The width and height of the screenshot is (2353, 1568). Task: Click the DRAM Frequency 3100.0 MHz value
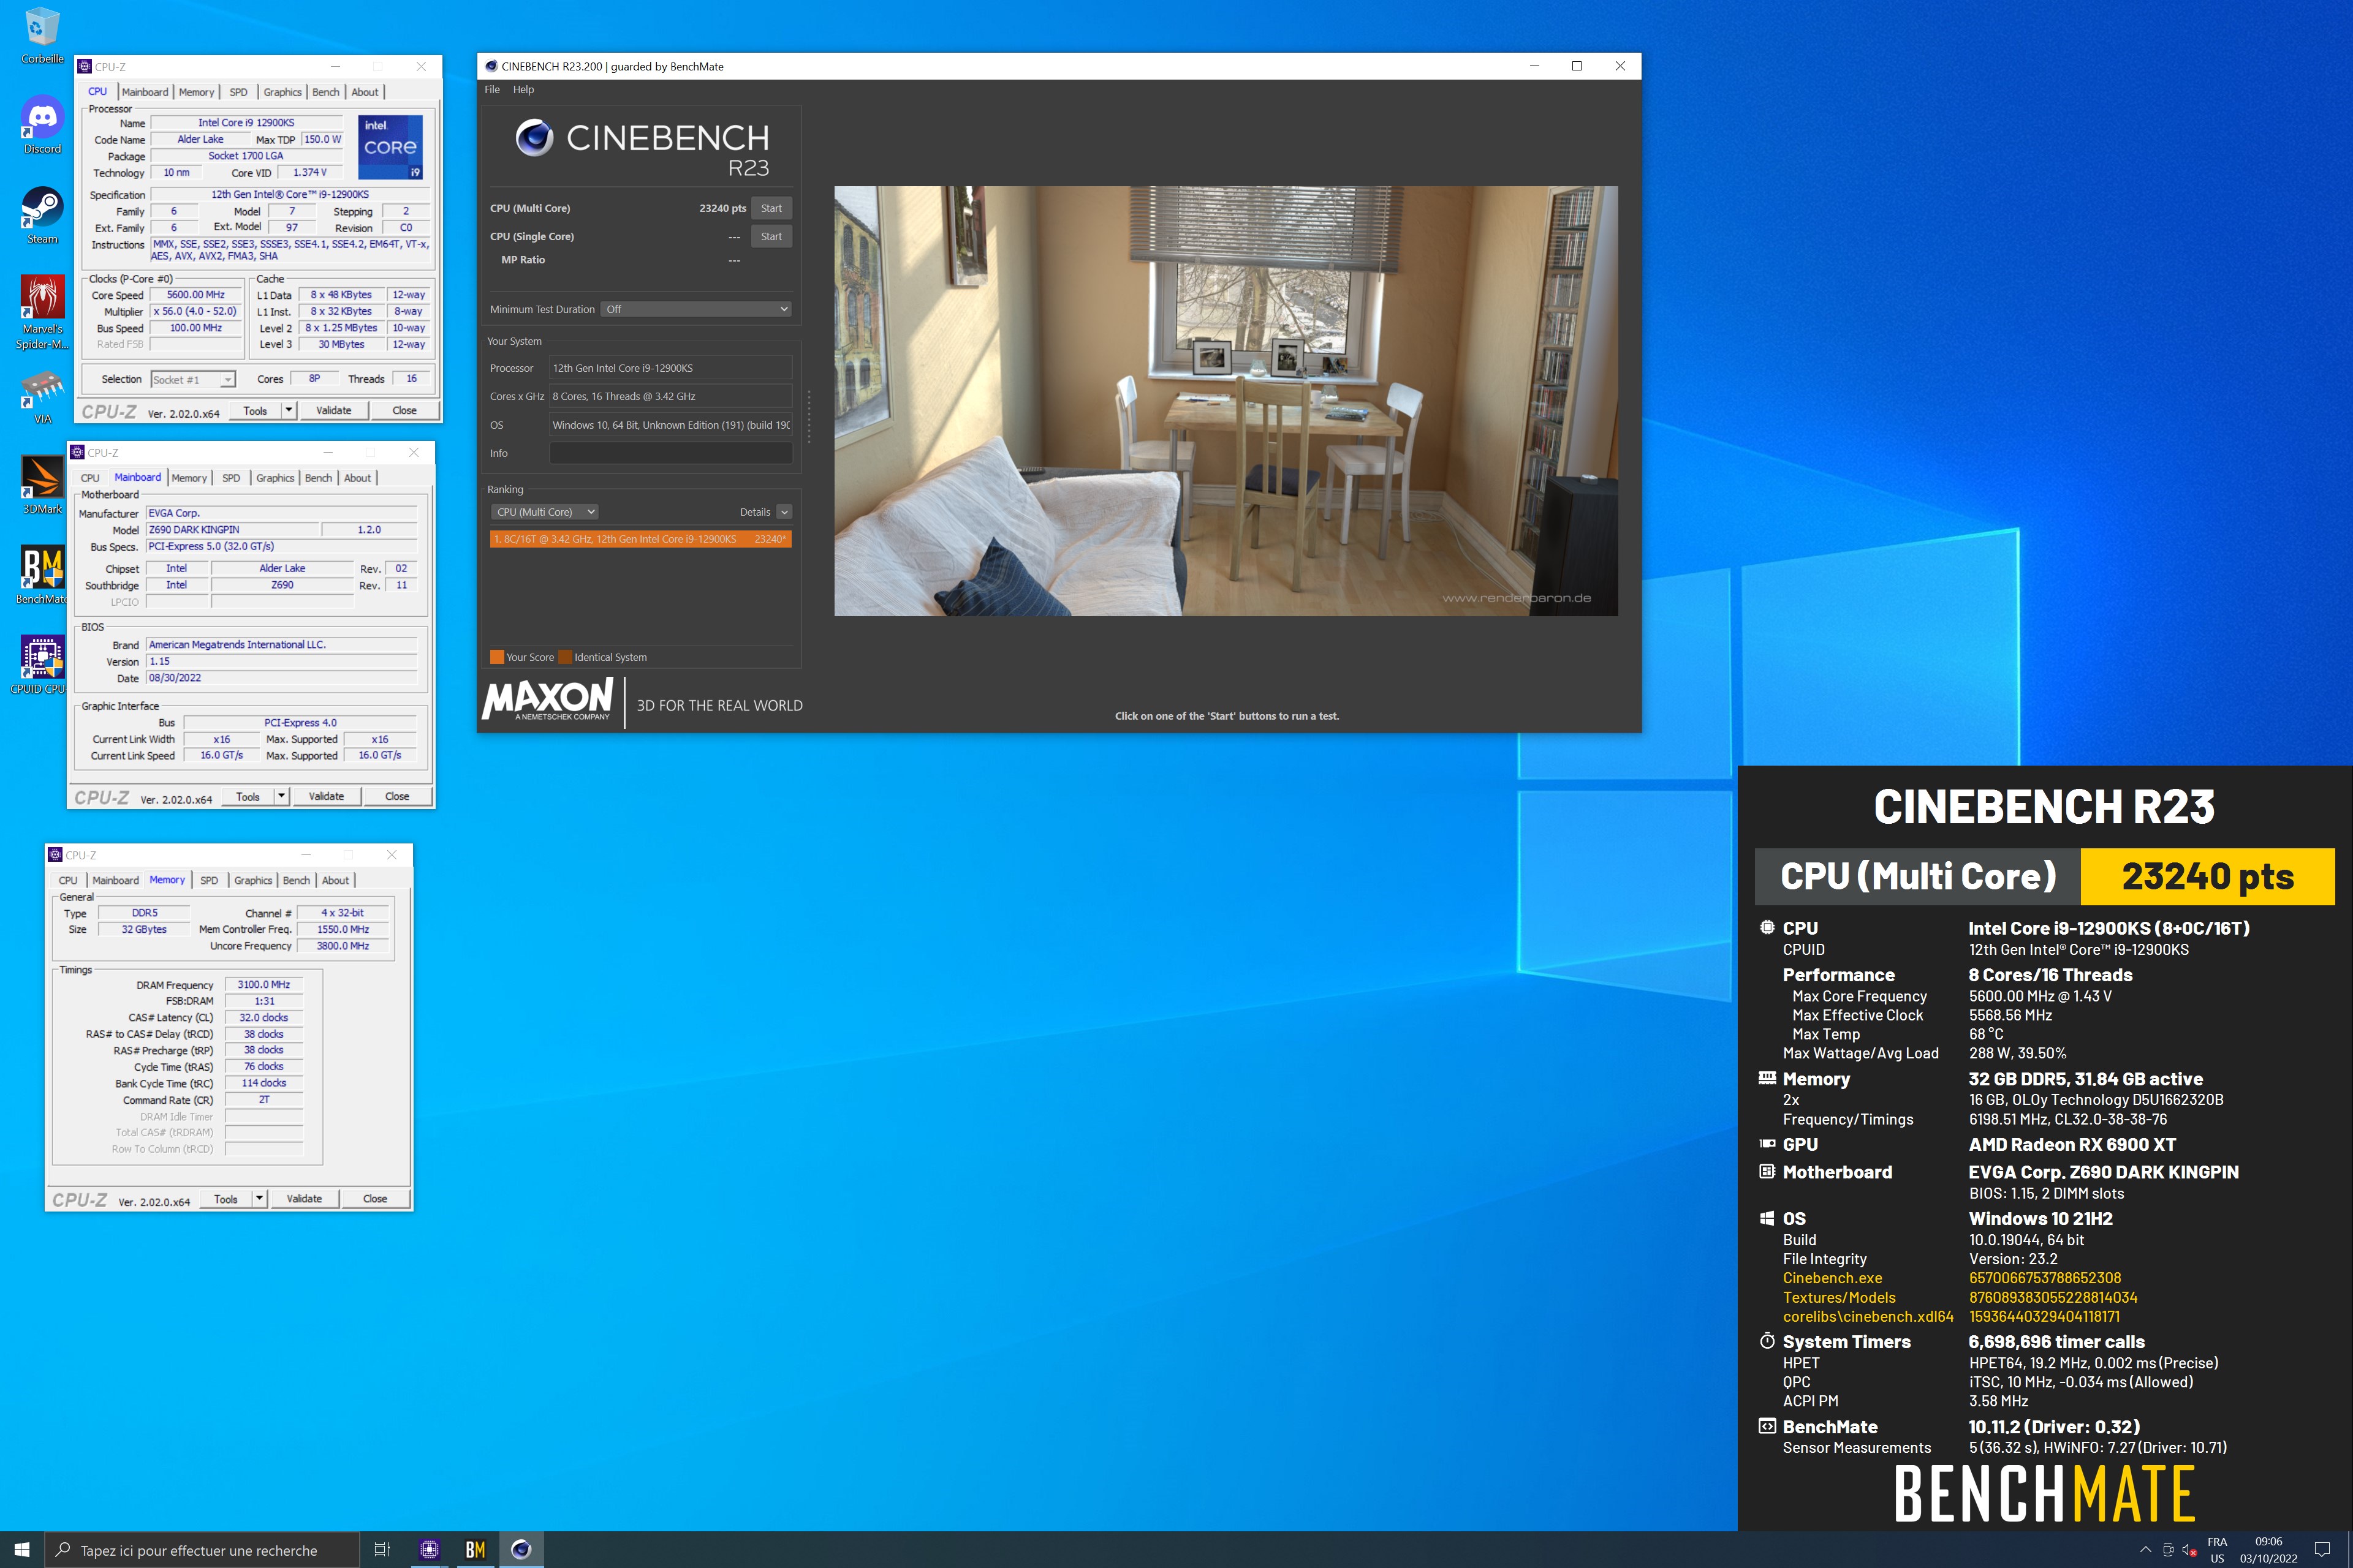[x=263, y=985]
